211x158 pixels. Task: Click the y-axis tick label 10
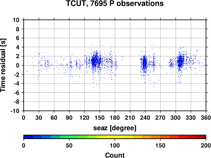tap(16, 20)
